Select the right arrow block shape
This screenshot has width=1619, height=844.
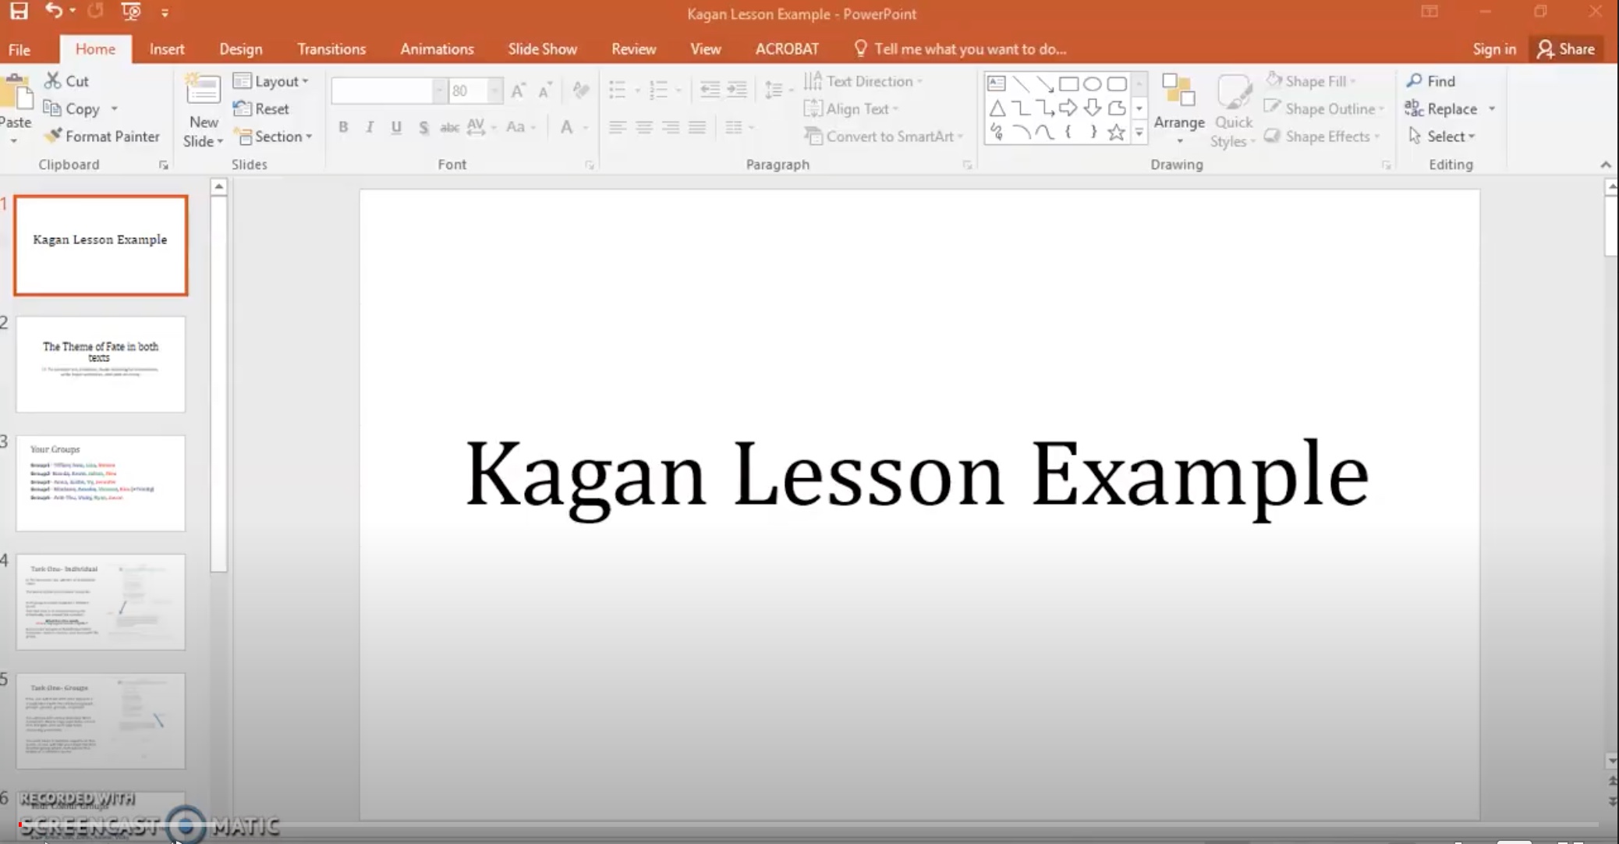(1068, 108)
